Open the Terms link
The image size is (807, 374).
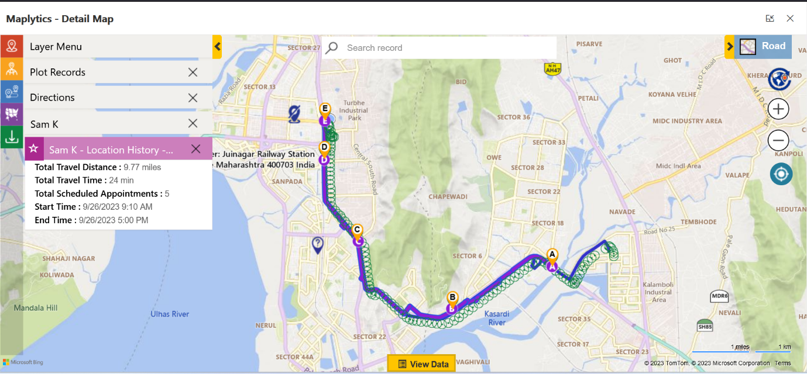(782, 363)
